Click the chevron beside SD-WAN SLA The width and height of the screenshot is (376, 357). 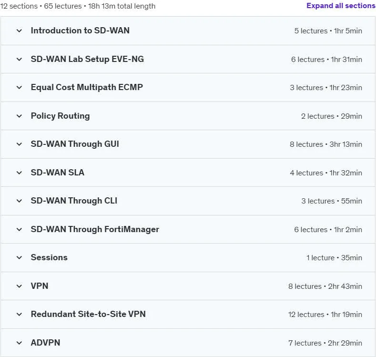[19, 173]
